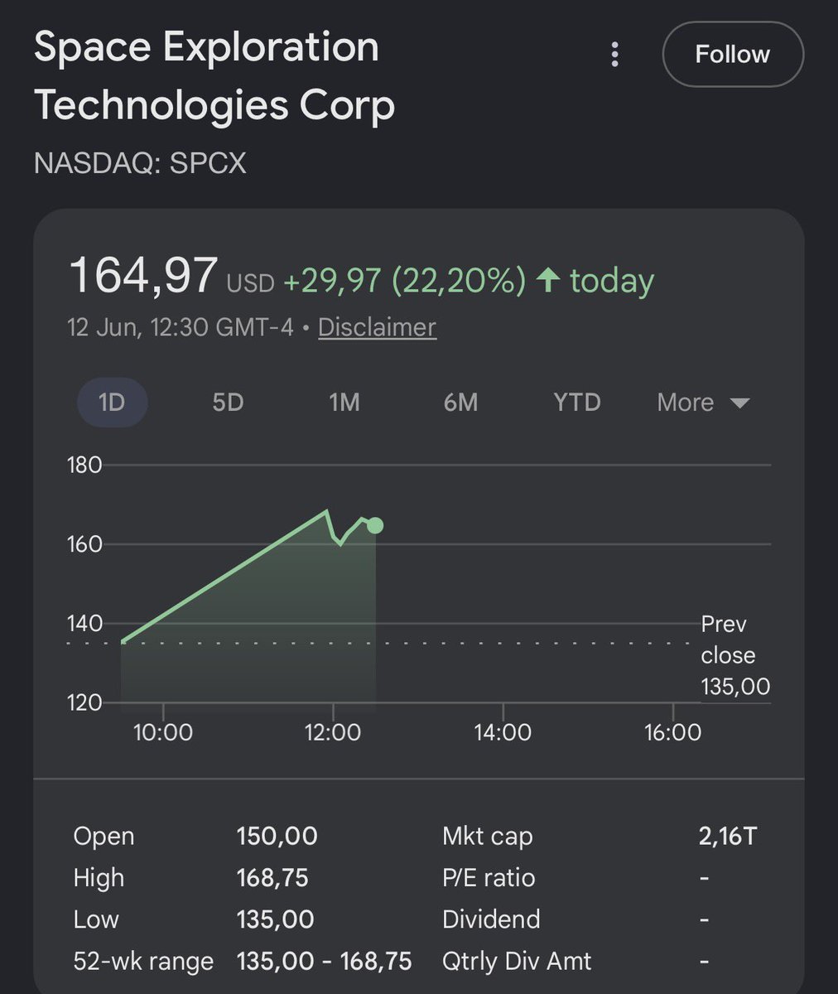Click the current price dot on chart
The width and height of the screenshot is (838, 994).
[x=375, y=525]
